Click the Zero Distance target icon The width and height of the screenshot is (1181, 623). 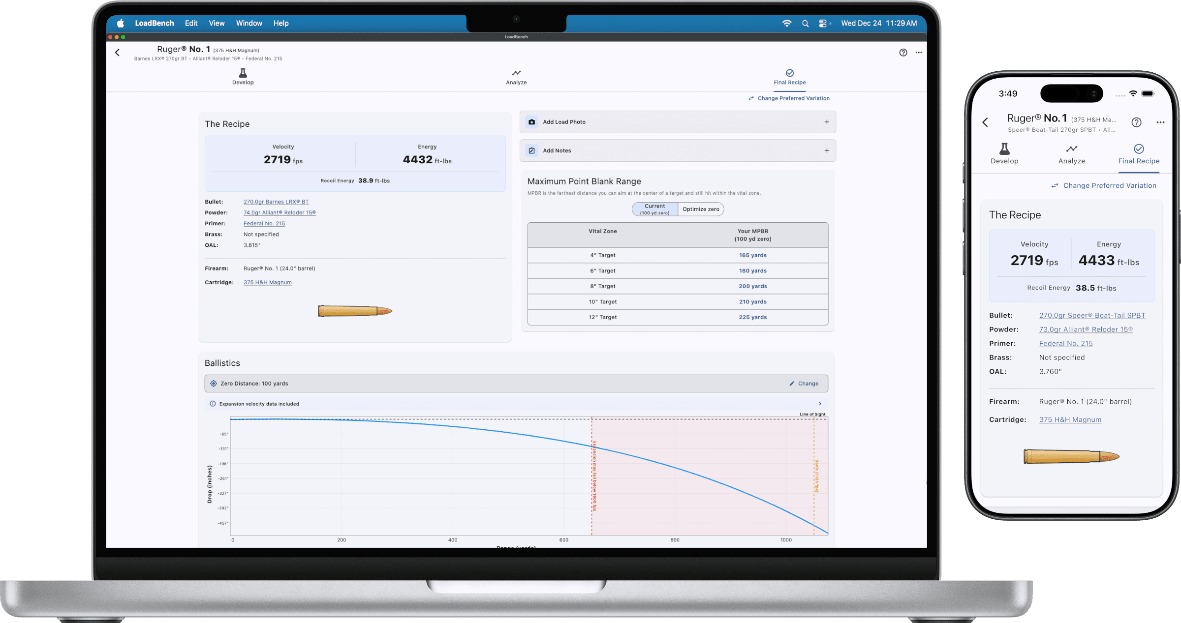coord(214,384)
